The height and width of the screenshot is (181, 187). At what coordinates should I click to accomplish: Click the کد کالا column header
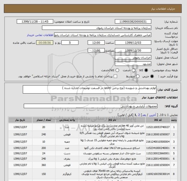point(158,120)
